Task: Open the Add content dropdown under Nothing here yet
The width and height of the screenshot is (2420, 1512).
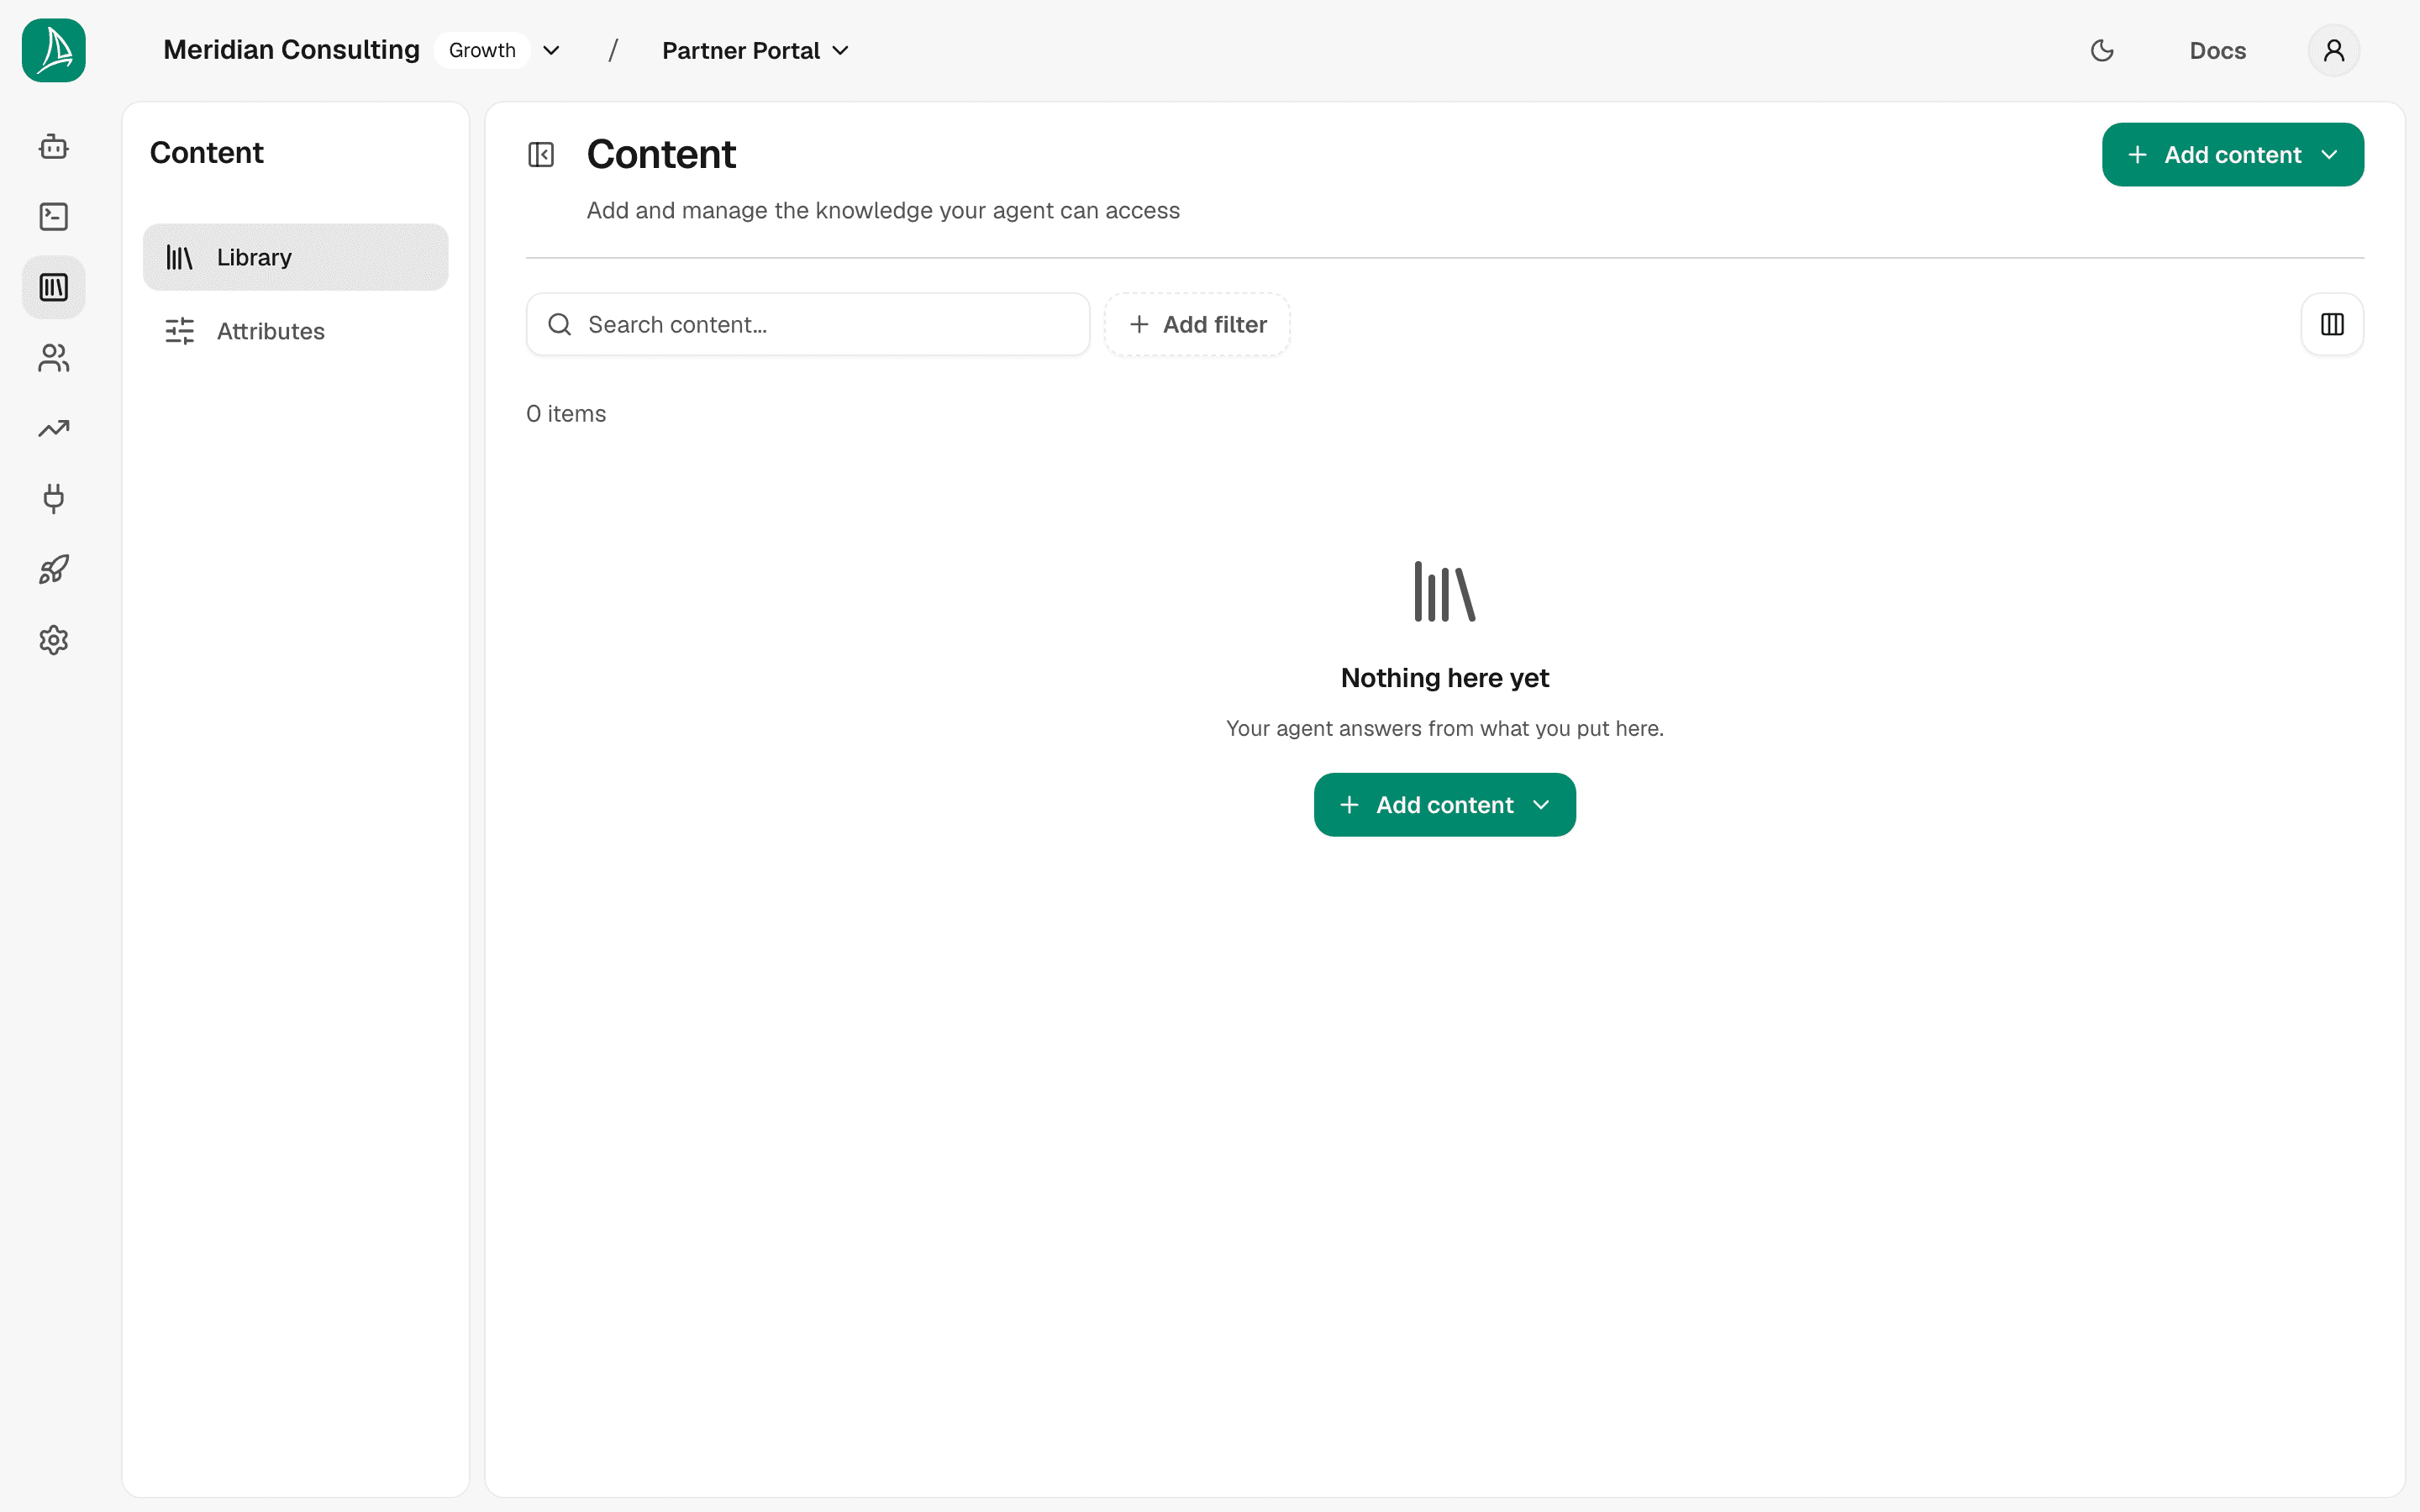Action: (1444, 805)
